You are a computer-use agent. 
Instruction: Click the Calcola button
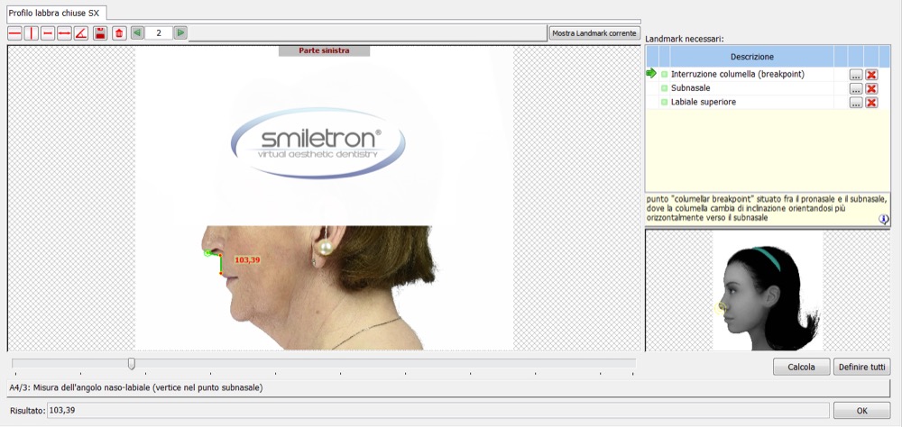(x=801, y=367)
